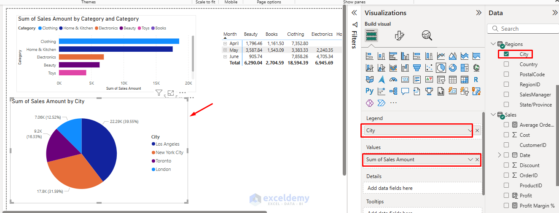Screen dimensions: 559x213
Task: Select the Clustered column chart visual
Action: click(405, 56)
